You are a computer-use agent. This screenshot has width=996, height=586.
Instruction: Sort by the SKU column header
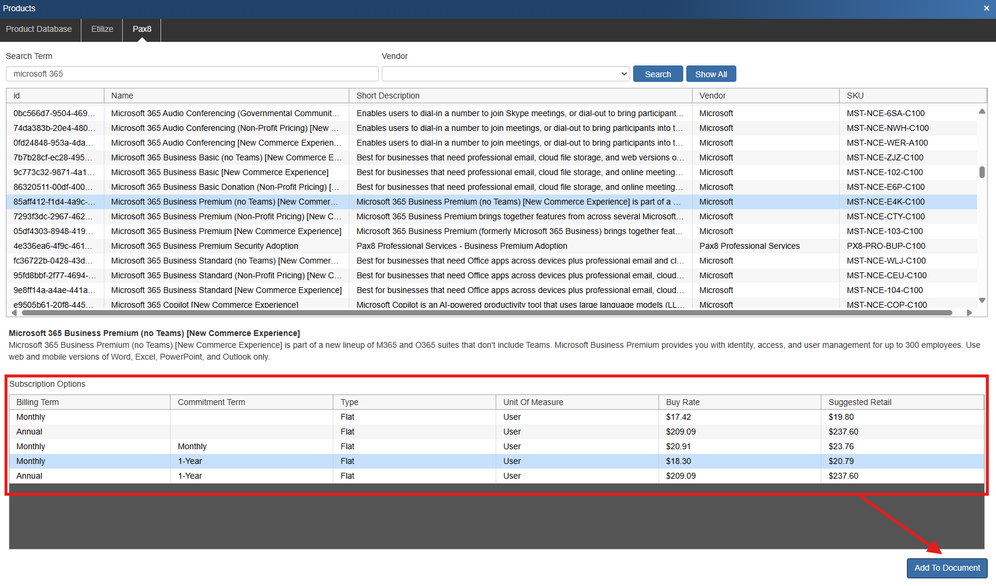(912, 96)
